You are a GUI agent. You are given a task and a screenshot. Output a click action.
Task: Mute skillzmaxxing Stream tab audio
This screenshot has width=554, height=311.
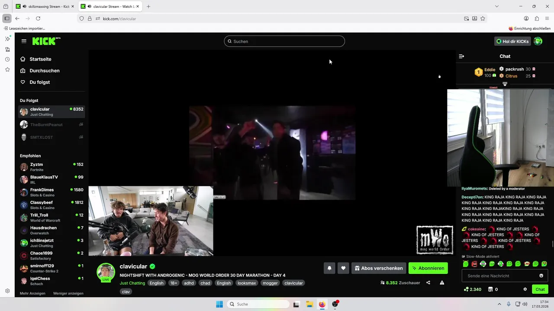coord(24,6)
